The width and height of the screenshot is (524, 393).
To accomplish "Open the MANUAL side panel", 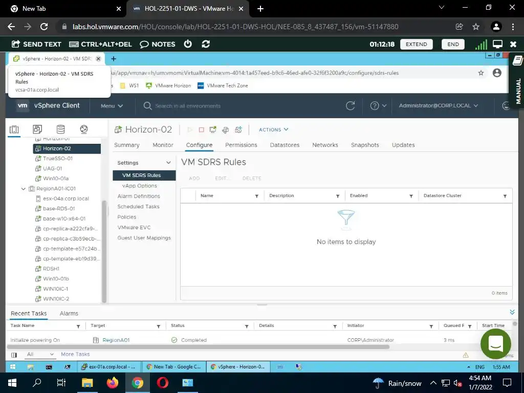I will click(517, 80).
